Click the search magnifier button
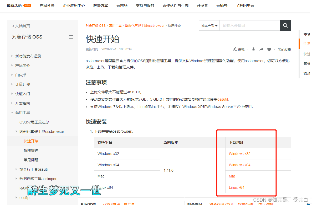This screenshot has width=312, height=205. point(285,25)
